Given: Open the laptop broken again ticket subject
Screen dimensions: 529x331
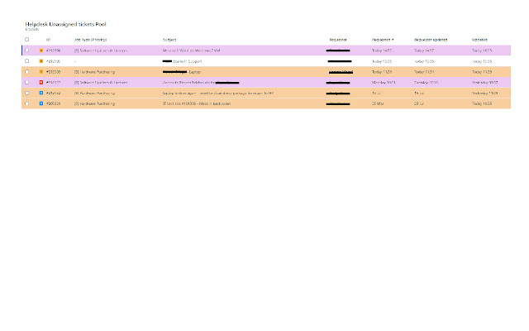Looking at the screenshot, I should pos(218,93).
